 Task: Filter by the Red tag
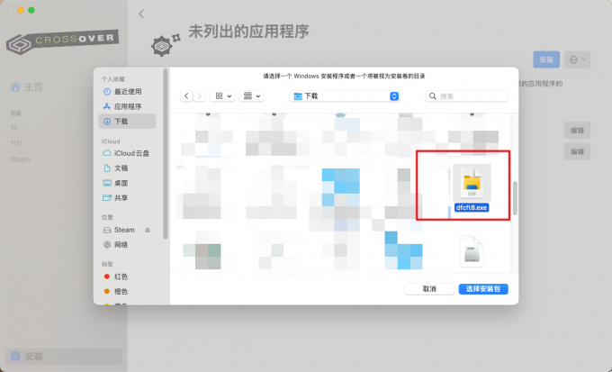[x=127, y=277]
